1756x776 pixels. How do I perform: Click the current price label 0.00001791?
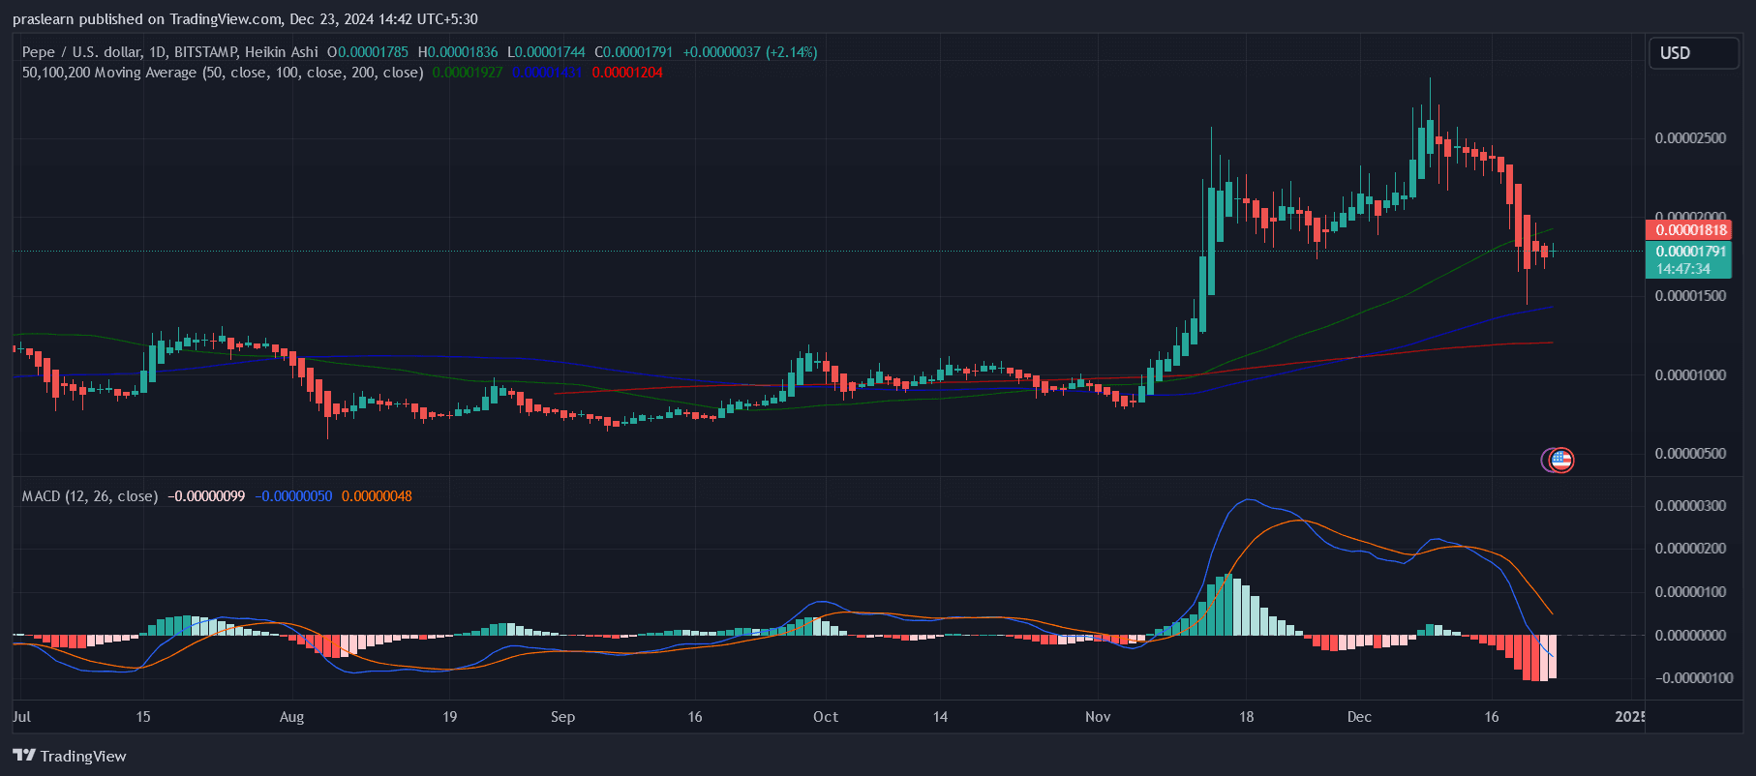click(x=1690, y=252)
